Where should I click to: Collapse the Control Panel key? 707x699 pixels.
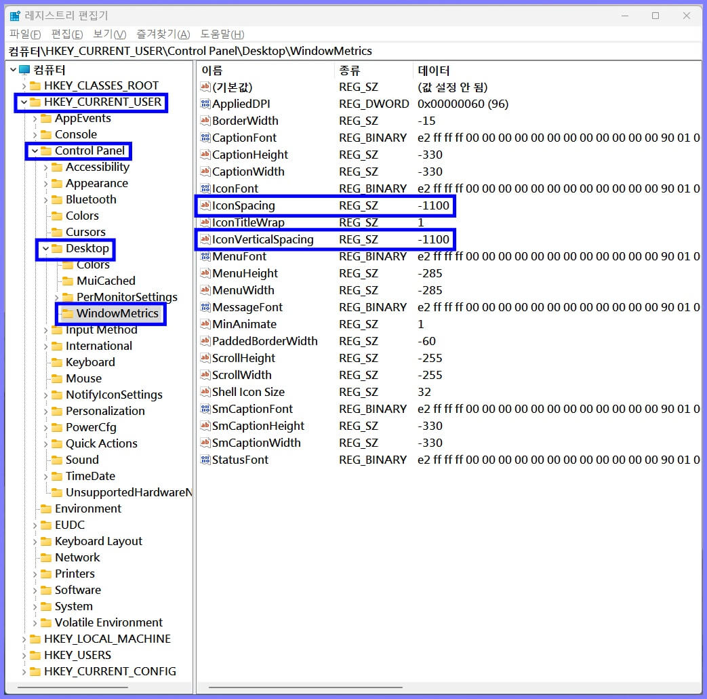(35, 151)
